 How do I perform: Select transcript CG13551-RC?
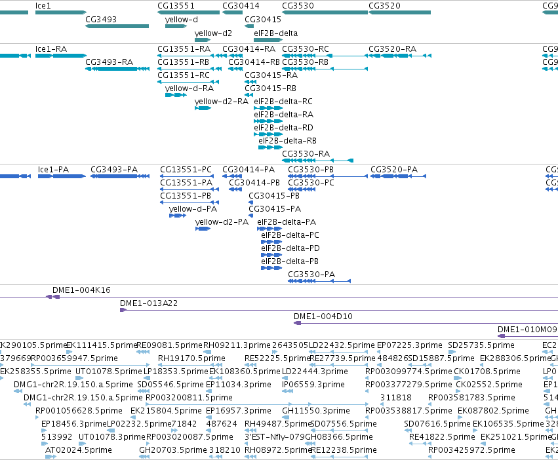pos(184,75)
